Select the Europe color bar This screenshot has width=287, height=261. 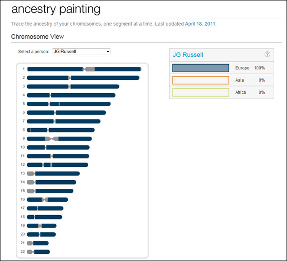pyautogui.click(x=201, y=68)
